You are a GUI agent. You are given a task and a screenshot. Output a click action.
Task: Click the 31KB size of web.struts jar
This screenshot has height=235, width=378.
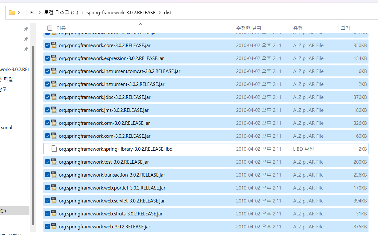tap(361, 214)
